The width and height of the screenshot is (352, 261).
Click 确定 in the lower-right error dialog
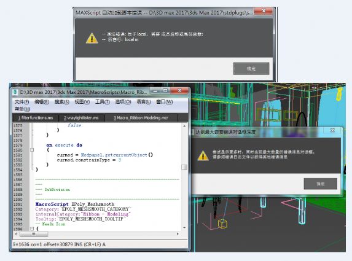[320, 184]
